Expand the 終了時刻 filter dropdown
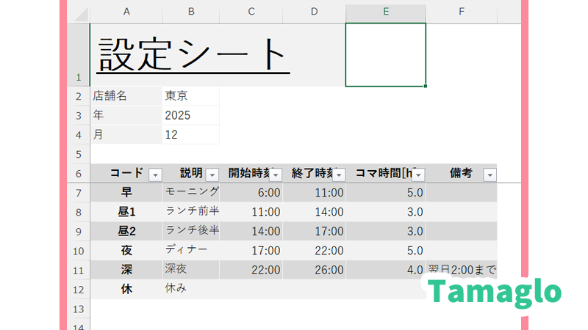This screenshot has width=588, height=330. coord(339,175)
